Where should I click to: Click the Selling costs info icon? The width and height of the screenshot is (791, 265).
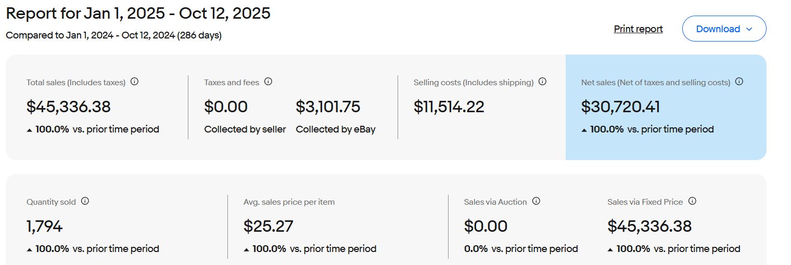pos(542,82)
